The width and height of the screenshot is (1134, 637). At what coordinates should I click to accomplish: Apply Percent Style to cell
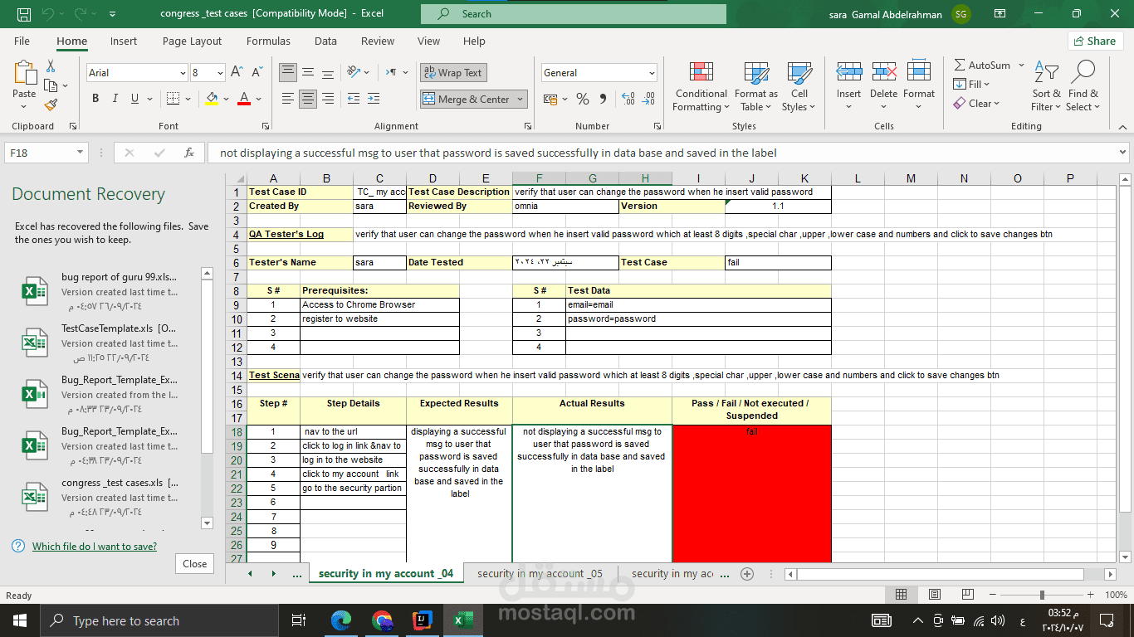(x=582, y=99)
